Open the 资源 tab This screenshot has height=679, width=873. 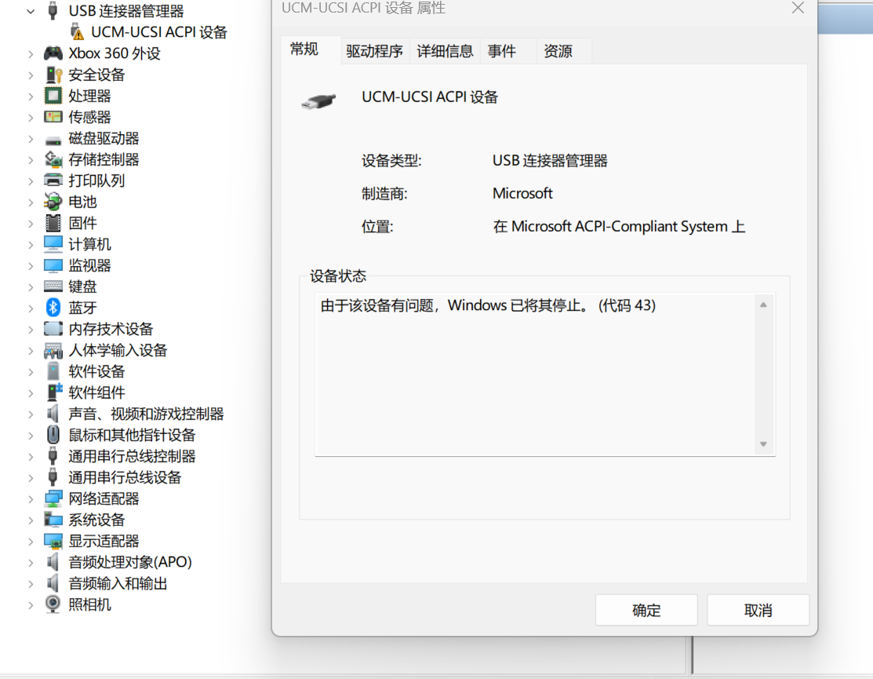(x=564, y=51)
